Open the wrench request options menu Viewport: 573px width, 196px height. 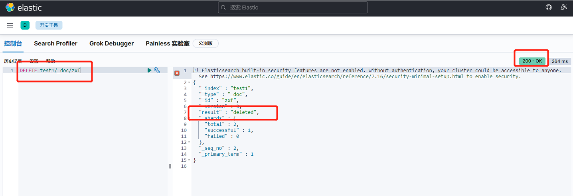[x=157, y=70]
